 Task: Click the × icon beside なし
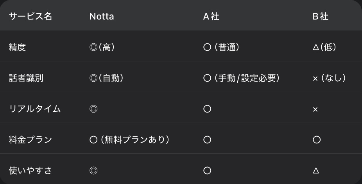[x=315, y=79]
